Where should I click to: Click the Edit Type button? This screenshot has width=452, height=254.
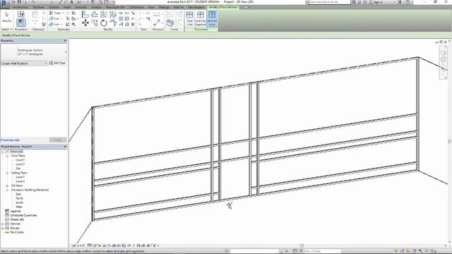click(x=57, y=63)
